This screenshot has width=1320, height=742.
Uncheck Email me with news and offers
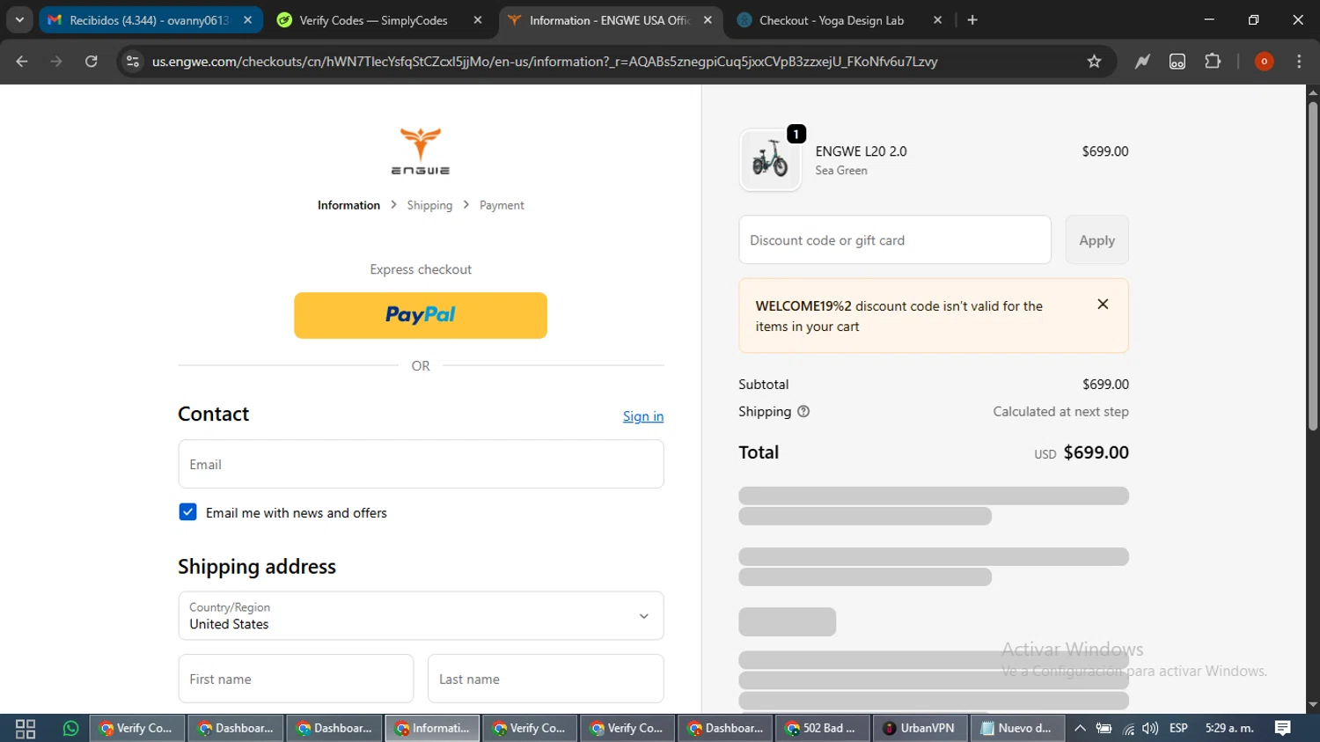click(187, 512)
